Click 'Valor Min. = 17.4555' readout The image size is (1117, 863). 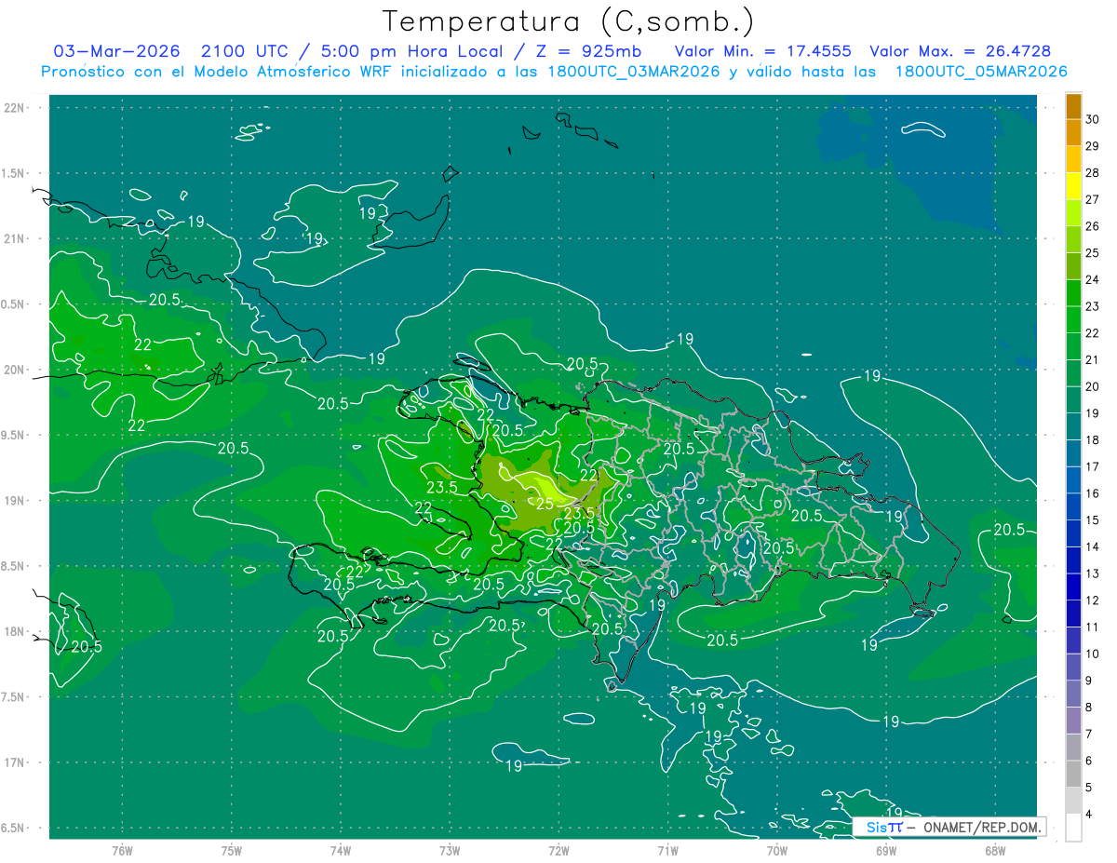click(762, 51)
